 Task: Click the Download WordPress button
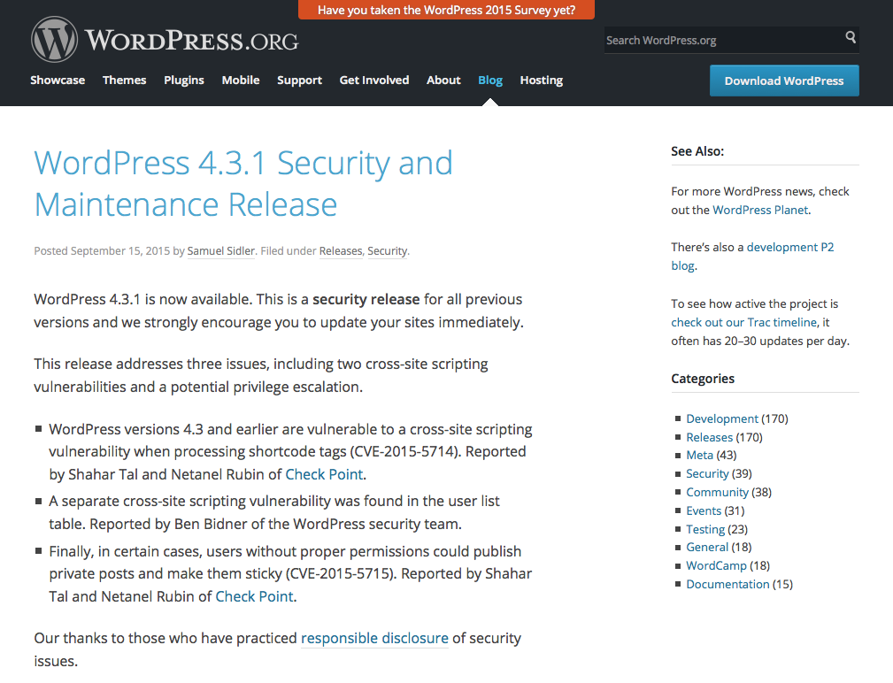784,81
